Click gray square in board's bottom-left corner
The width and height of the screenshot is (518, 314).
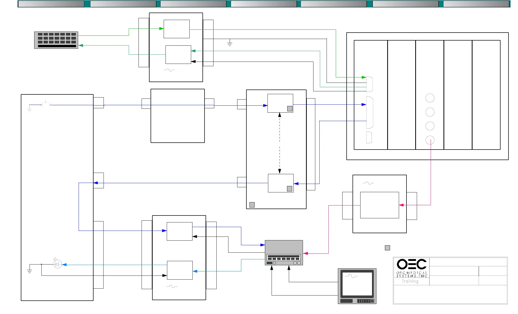252,205
